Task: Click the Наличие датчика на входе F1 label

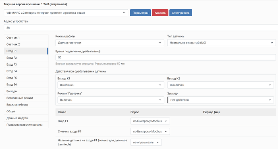Action: (92, 142)
